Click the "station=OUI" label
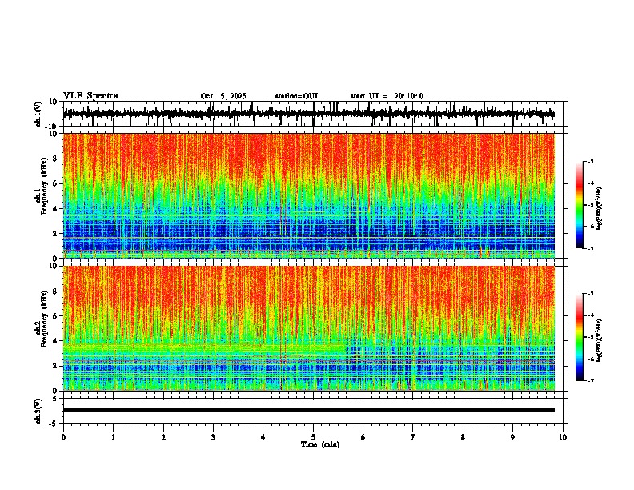The width and height of the screenshot is (634, 490). click(296, 96)
